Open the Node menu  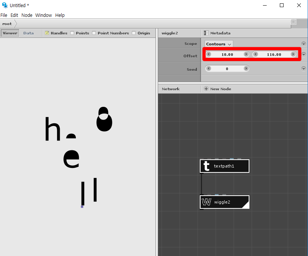27,15
